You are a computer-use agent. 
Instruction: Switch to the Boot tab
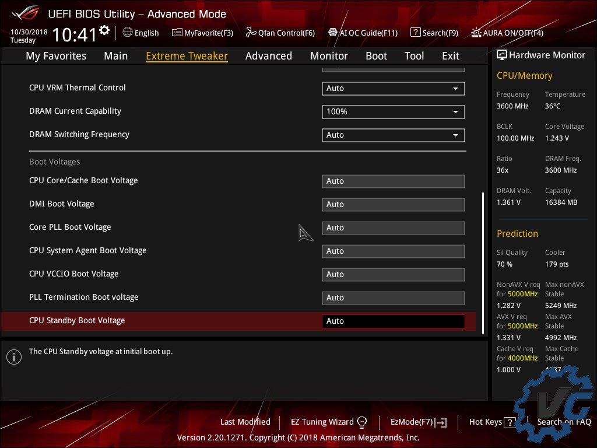376,56
